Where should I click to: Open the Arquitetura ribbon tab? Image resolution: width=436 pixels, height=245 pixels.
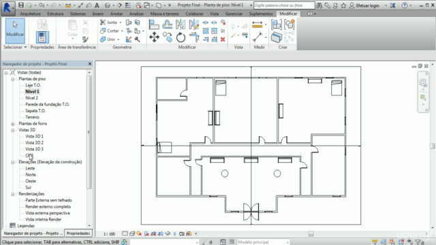30,14
